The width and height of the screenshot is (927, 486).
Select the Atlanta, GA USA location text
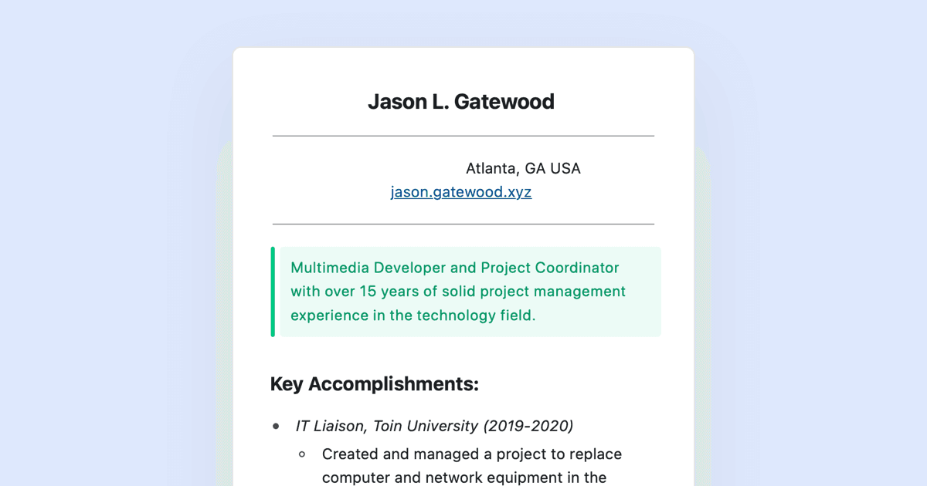coord(523,168)
